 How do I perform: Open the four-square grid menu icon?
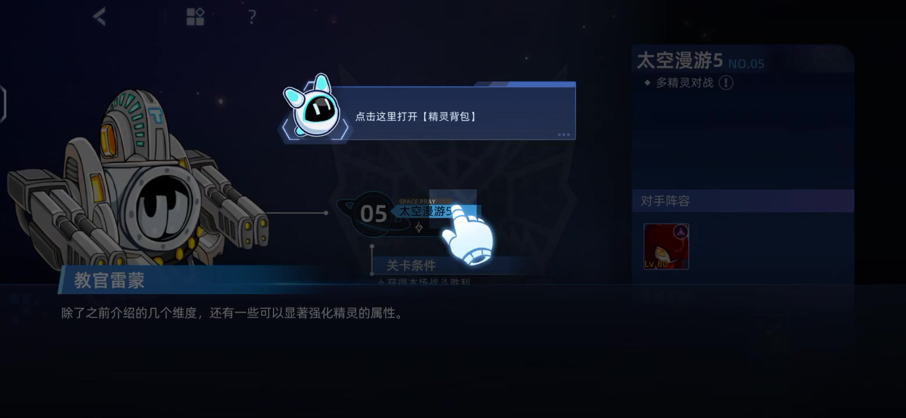(x=195, y=17)
